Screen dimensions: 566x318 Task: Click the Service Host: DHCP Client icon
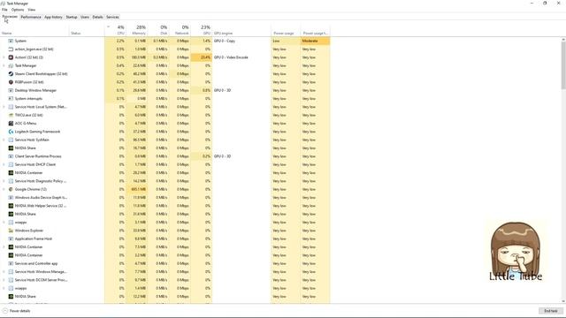click(11, 164)
